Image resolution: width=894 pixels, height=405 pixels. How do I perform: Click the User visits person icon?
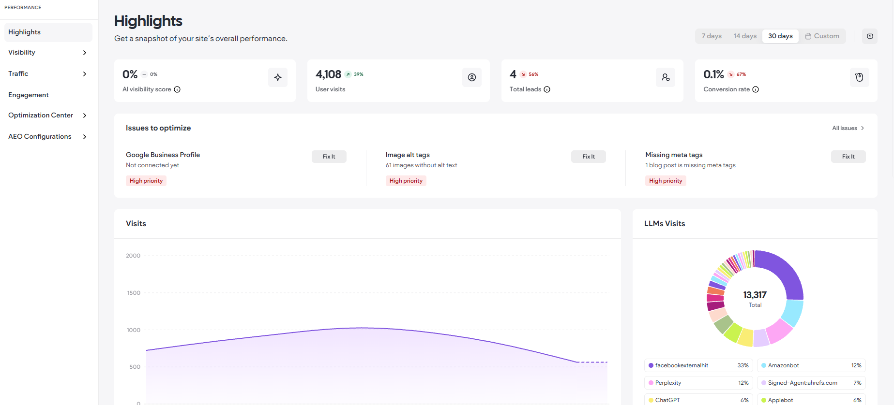472,77
